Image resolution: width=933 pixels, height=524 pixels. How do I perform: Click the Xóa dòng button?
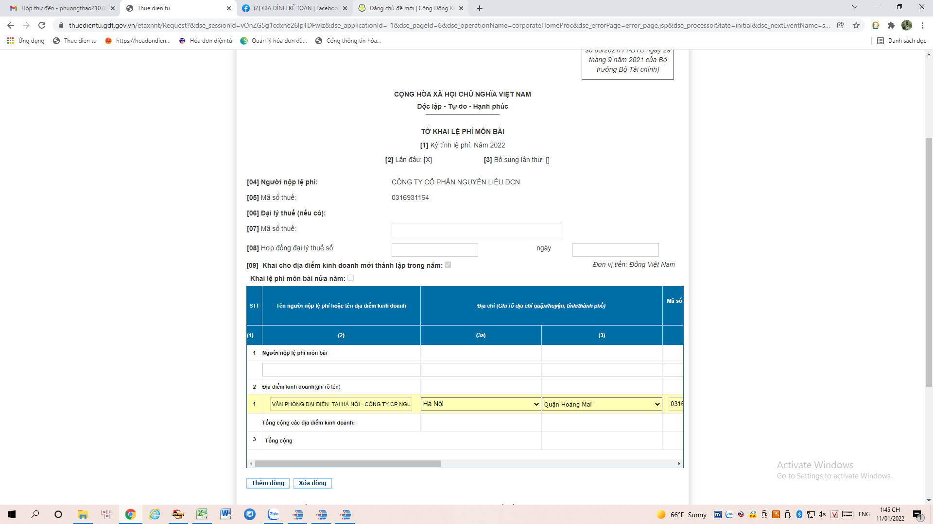click(x=312, y=483)
